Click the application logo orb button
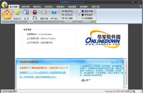 click(5, 5)
